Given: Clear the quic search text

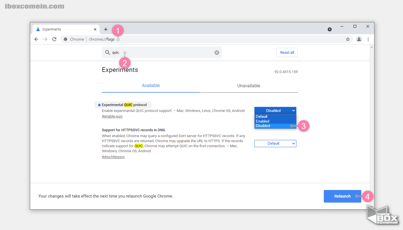Looking at the screenshot, I should pyautogui.click(x=217, y=53).
